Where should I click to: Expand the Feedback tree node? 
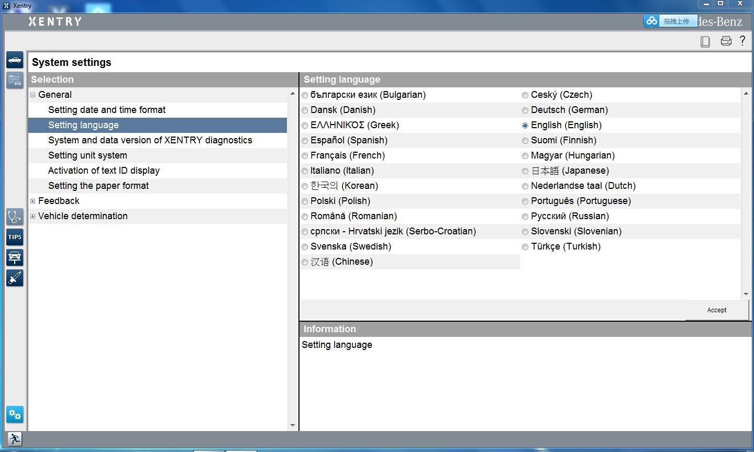click(x=33, y=201)
